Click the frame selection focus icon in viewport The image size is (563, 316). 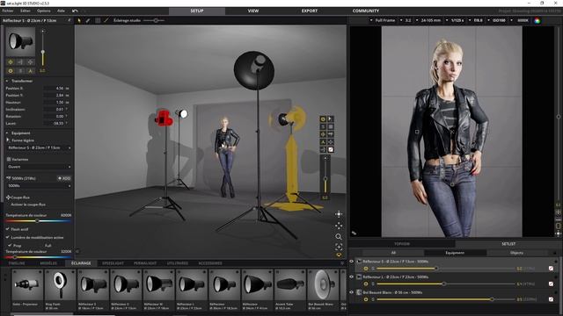[339, 247]
